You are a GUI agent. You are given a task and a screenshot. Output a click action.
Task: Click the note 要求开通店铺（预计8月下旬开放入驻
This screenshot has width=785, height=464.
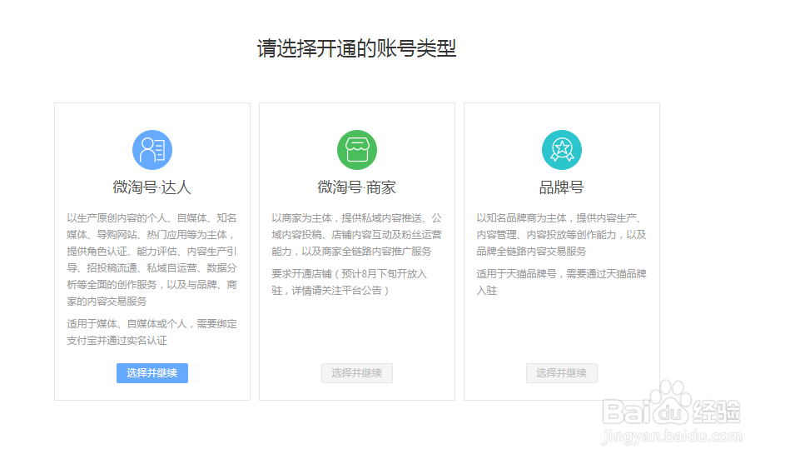[350, 282]
